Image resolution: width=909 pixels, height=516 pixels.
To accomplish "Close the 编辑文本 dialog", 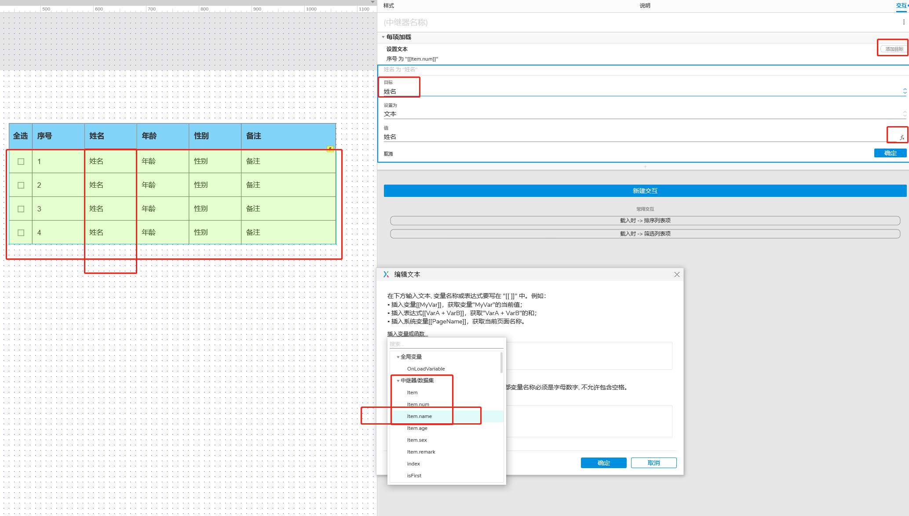I will tap(677, 274).
